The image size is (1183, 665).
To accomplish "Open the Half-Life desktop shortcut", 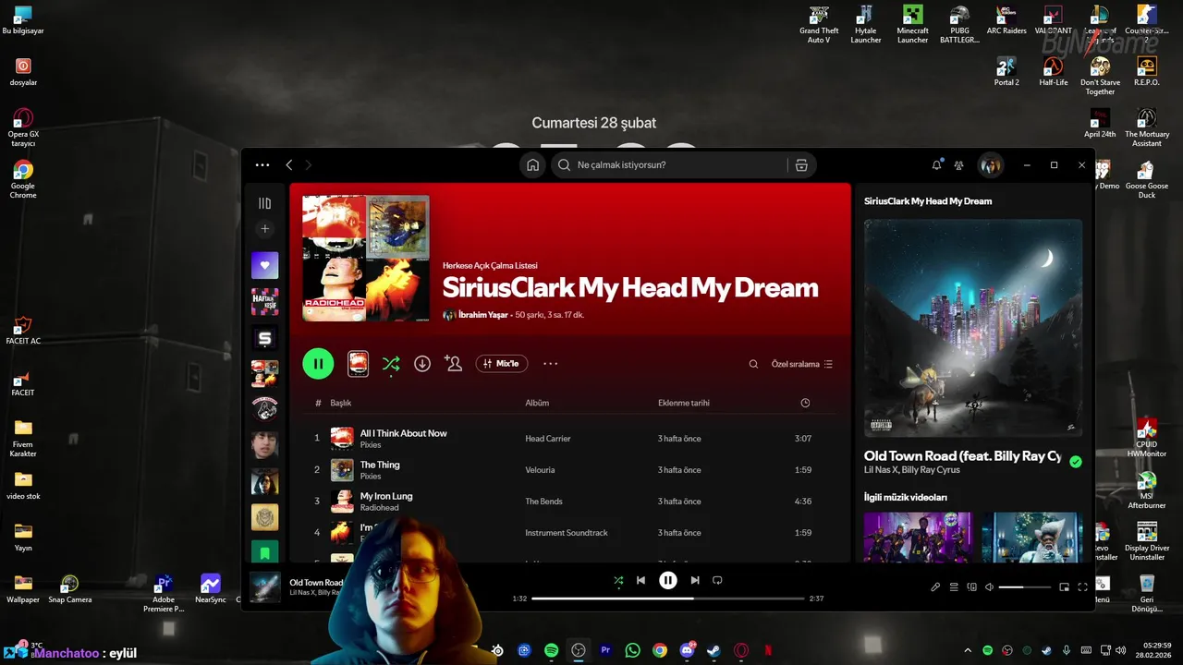I will coord(1053,71).
